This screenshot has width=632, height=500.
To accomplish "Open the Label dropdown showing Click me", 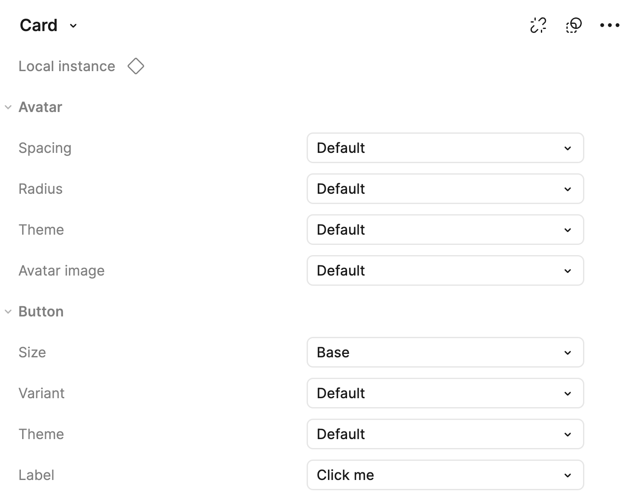I will [445, 475].
